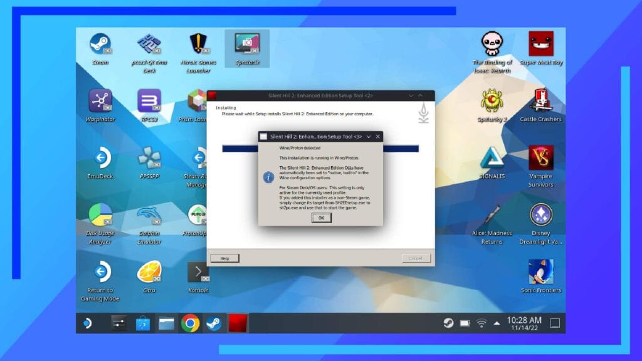
Task: Launch Heroic Games Launcher from the desktop
Action: point(199,45)
